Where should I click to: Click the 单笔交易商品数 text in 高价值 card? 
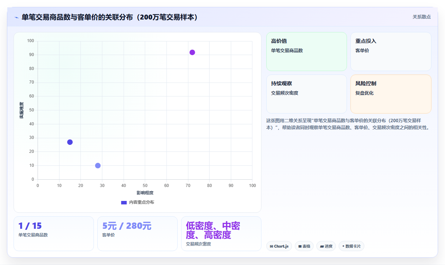click(287, 50)
